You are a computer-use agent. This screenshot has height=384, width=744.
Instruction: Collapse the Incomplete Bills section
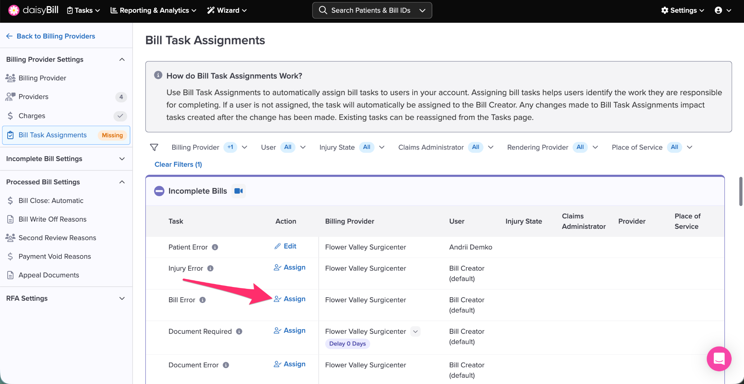tap(159, 191)
